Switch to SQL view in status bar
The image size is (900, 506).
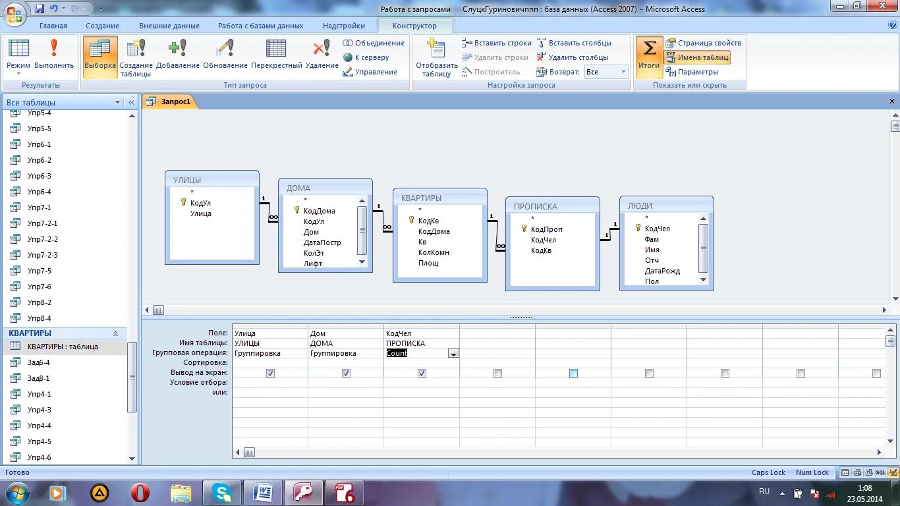[880, 472]
